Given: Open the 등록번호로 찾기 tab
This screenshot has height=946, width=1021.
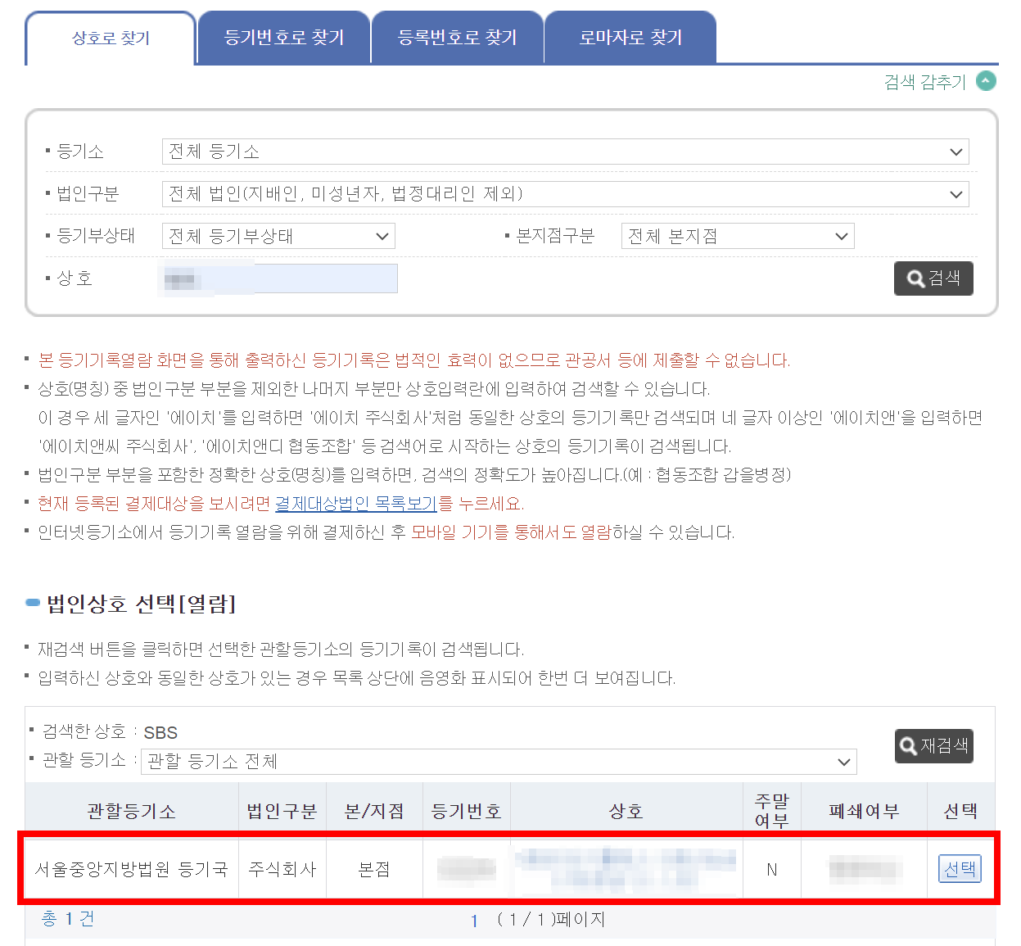Looking at the screenshot, I should click(458, 38).
